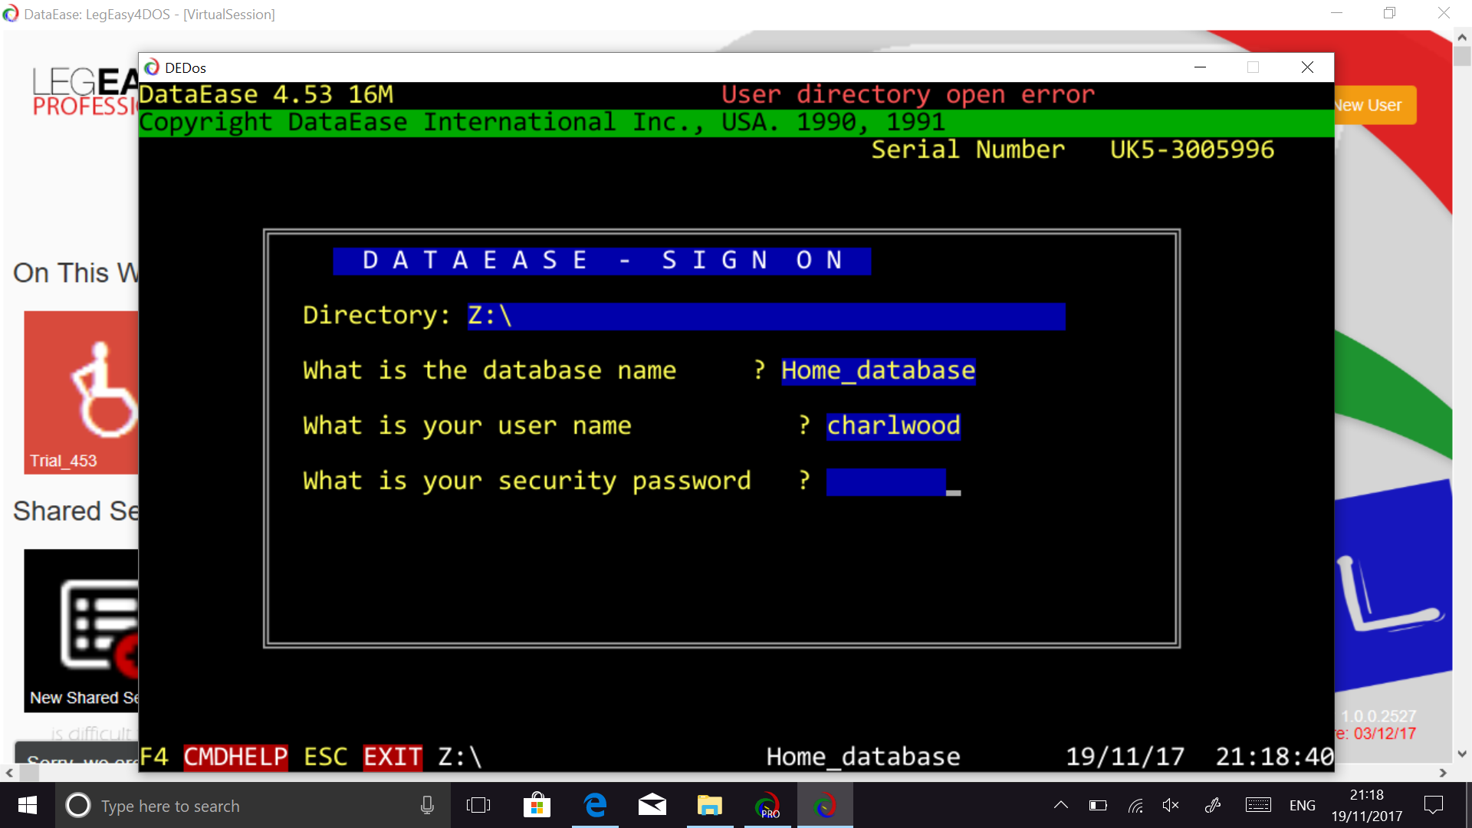Click the muted volume tray icon
The height and width of the screenshot is (828, 1472).
pos(1171,805)
